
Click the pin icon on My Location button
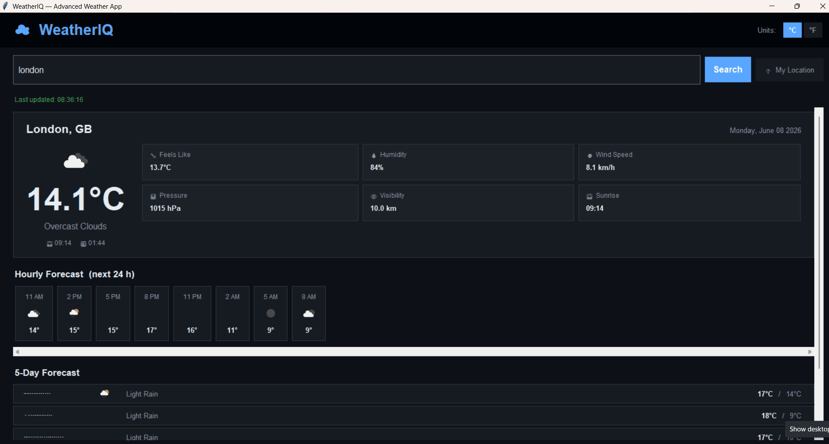tap(768, 71)
